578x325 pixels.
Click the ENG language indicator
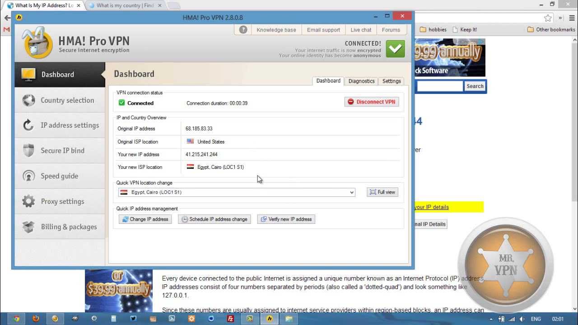(536, 319)
